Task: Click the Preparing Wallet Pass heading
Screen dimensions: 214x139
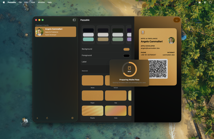Action: pos(129,80)
